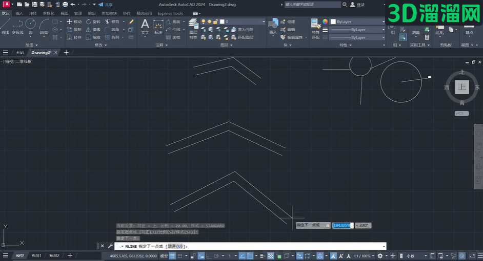Open 图层特性 (Layer Properties) manager
Screen dimensions: 483x261
[193, 29]
